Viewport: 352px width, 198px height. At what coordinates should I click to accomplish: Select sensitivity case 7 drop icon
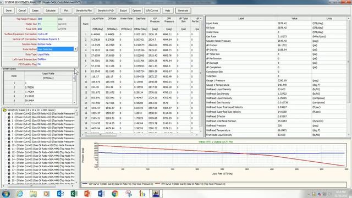point(9,135)
